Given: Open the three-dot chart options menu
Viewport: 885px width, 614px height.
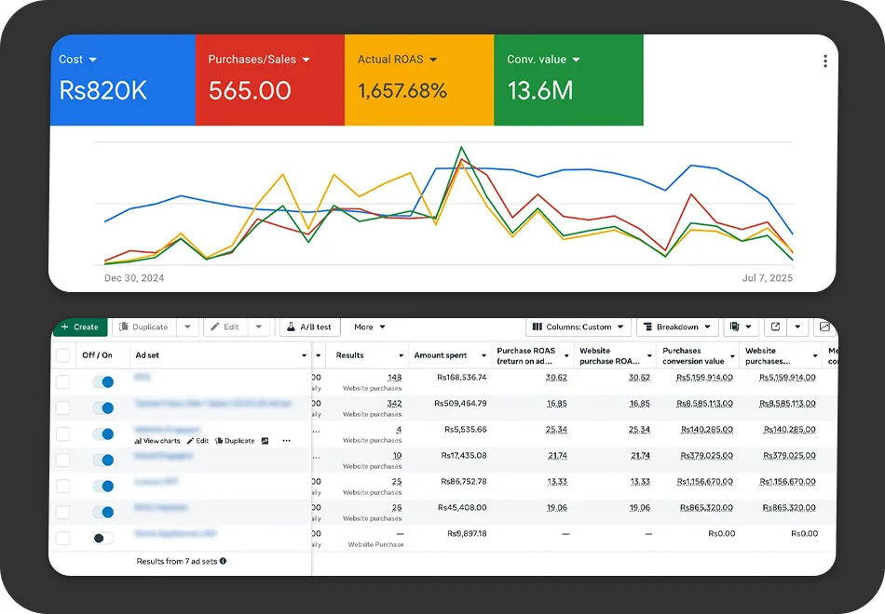Looking at the screenshot, I should [x=824, y=61].
